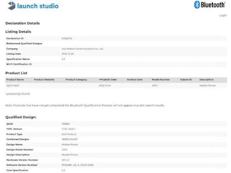The height and width of the screenshot is (173, 231).
Task: Select the Declaration ID value D062275
Action: pyautogui.click(x=67, y=38)
